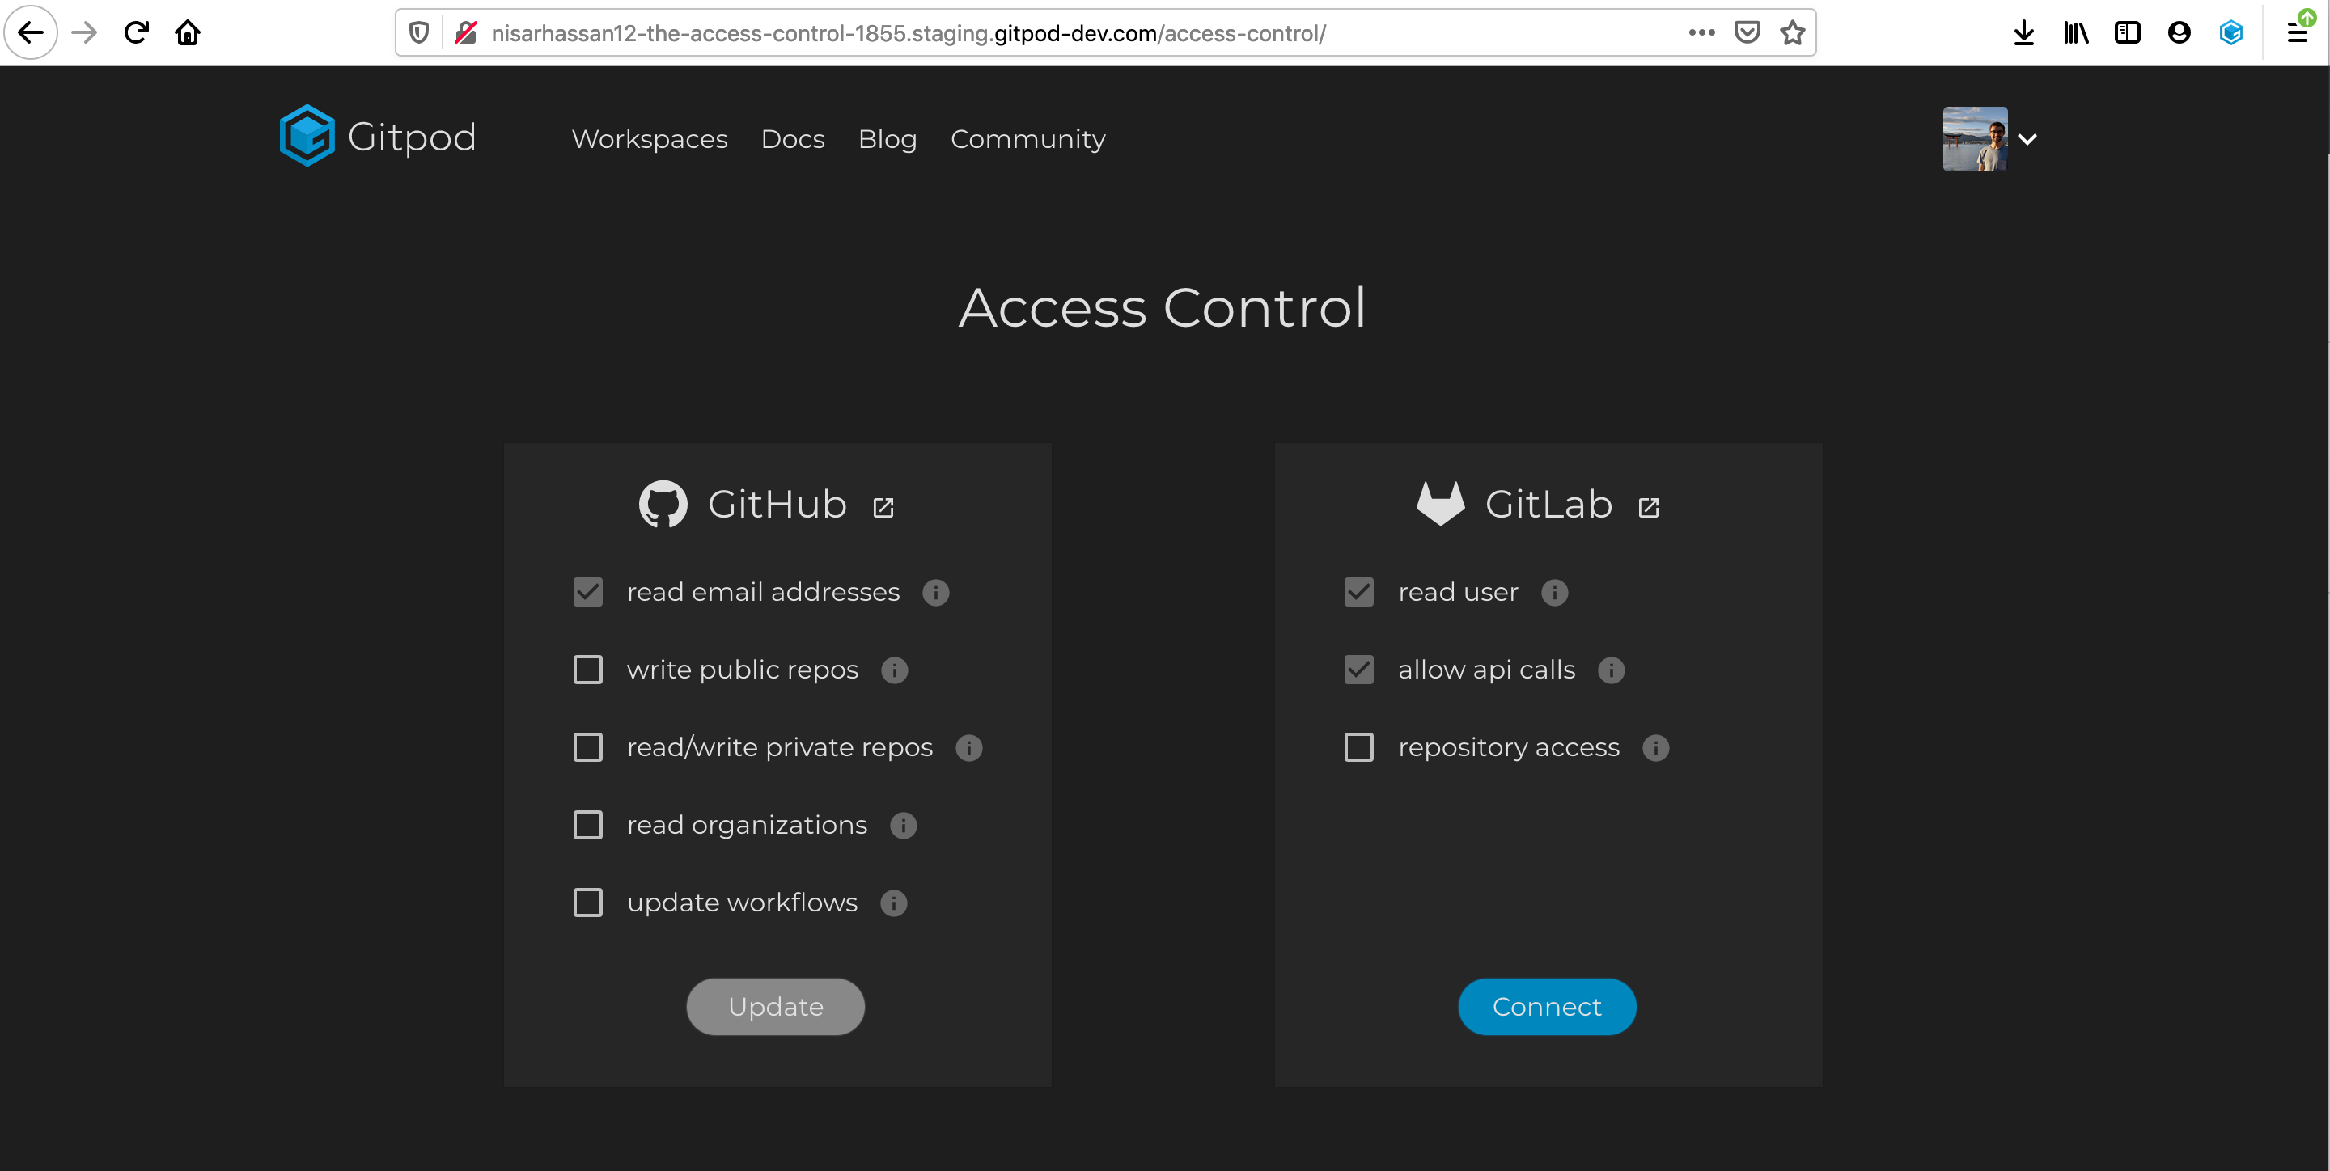Open the browser home page
Image resolution: width=2330 pixels, height=1171 pixels.
click(x=189, y=33)
